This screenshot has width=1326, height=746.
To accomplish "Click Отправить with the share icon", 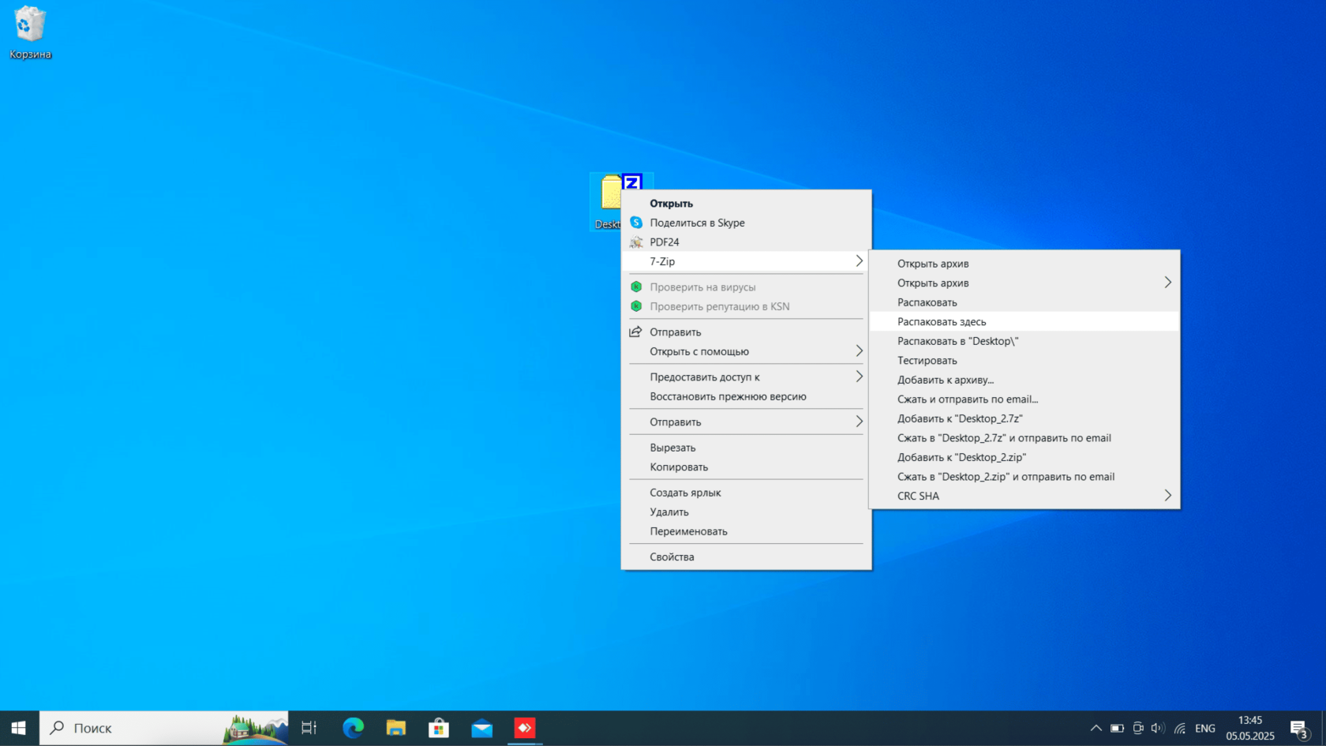I will [746, 332].
